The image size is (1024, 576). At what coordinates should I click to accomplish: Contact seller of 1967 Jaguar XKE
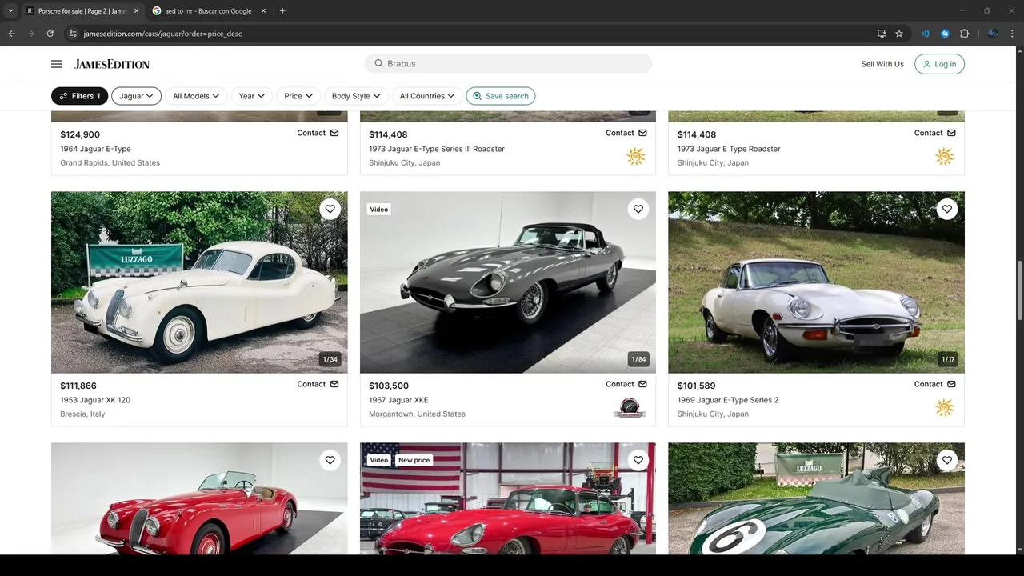[626, 384]
